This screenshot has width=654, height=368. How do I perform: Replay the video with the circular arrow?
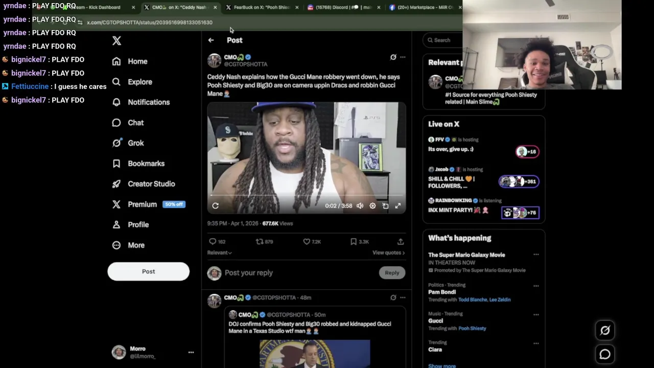215,206
